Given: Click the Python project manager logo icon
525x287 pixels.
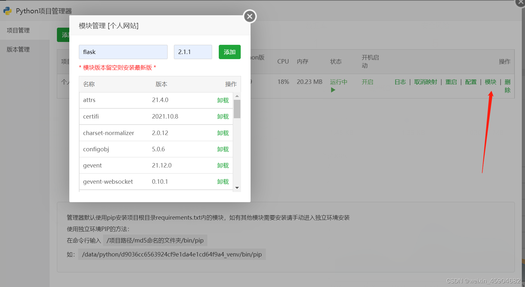Looking at the screenshot, I should coord(8,10).
